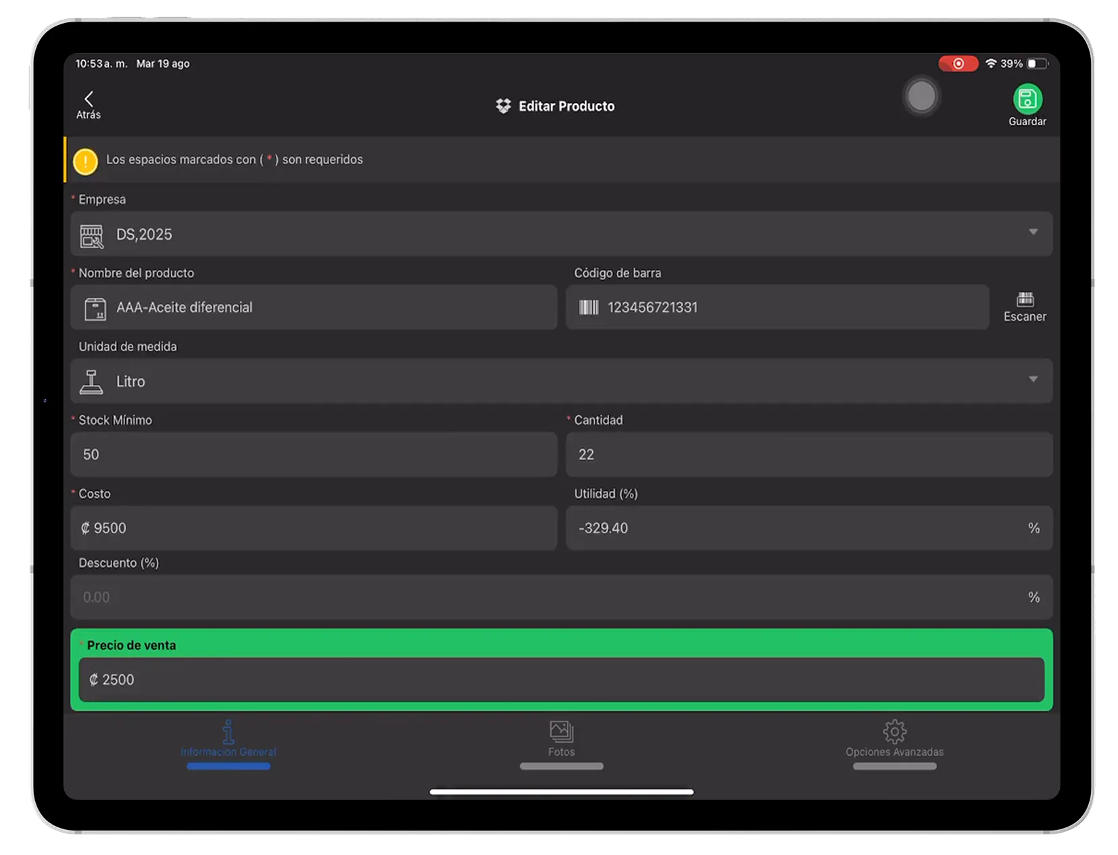Tap the Costo field showing 9500
The image size is (1118, 855).
(314, 528)
